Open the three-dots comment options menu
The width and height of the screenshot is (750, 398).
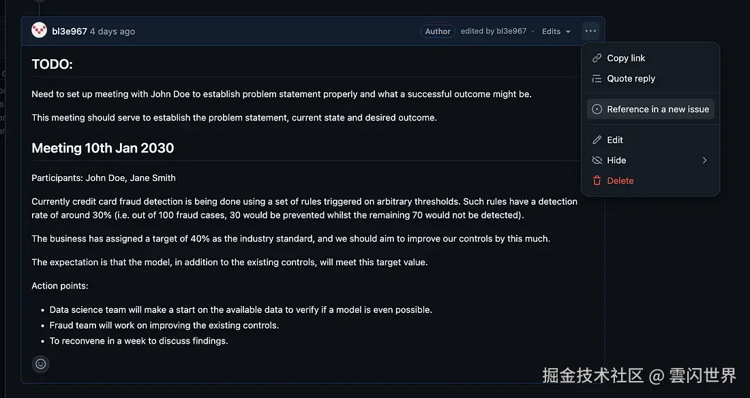pyautogui.click(x=590, y=31)
